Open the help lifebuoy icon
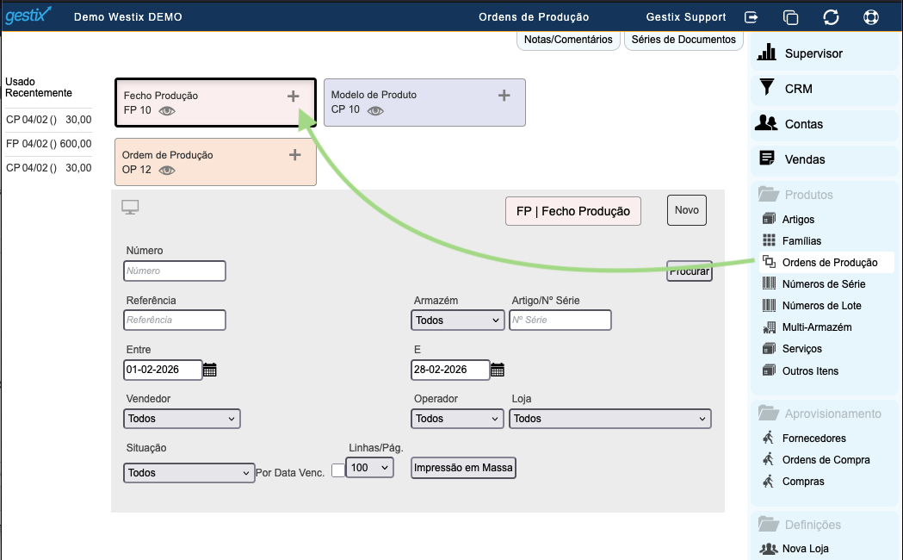Screen dimensions: 903x560 (x=871, y=16)
